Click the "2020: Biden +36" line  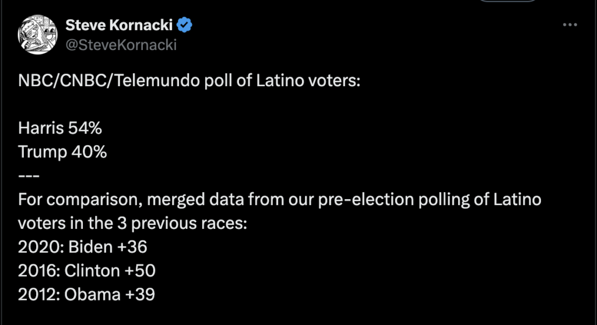(83, 247)
